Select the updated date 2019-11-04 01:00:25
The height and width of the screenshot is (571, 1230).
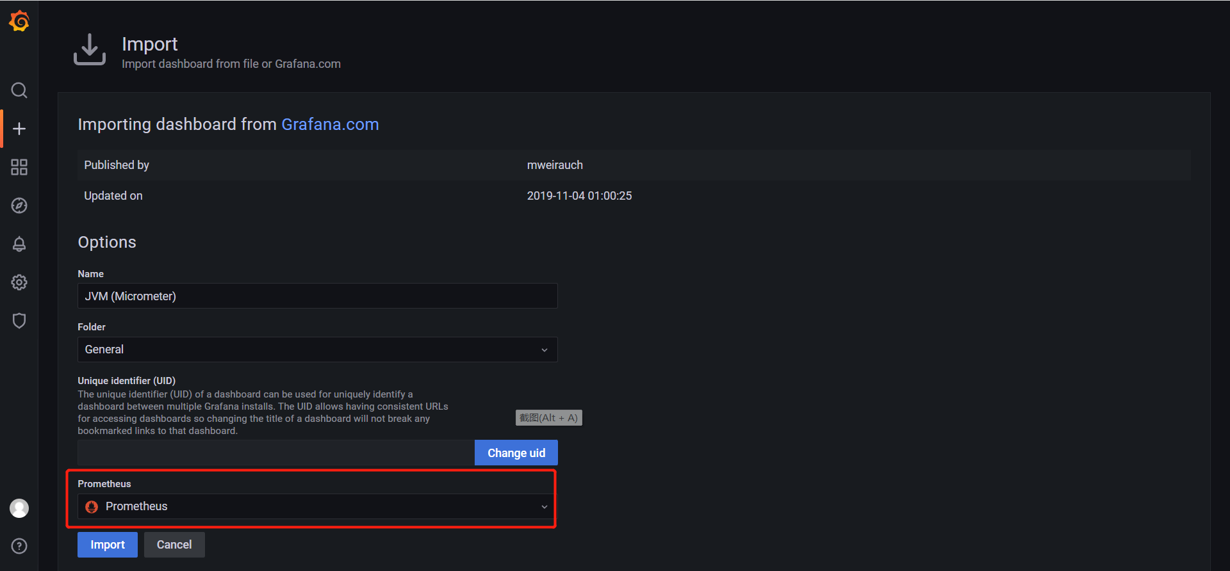pyautogui.click(x=579, y=196)
